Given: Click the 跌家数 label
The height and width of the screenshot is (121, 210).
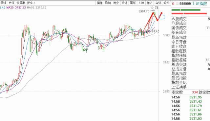Looking at the screenshot, I should click(204, 92).
